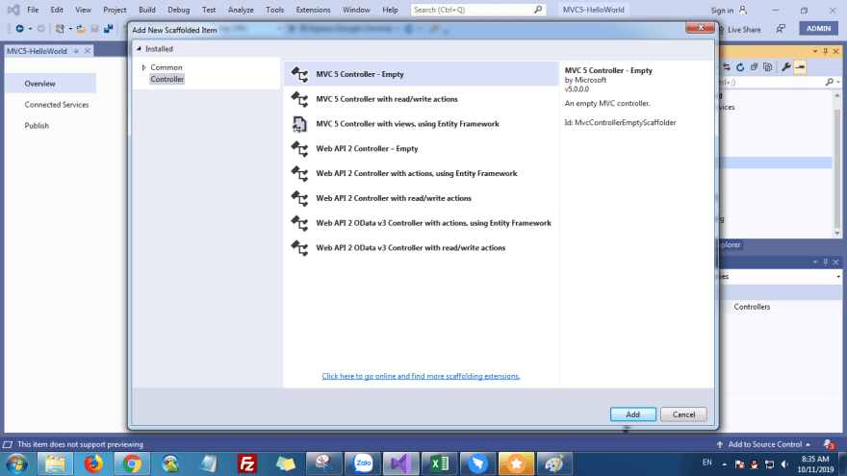Image resolution: width=847 pixels, height=476 pixels.
Task: Open the New Project dropdown arrow
Action: (x=69, y=29)
